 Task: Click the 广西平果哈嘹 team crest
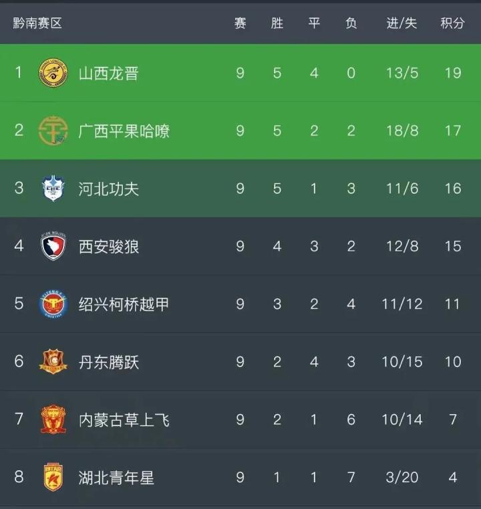pos(53,130)
